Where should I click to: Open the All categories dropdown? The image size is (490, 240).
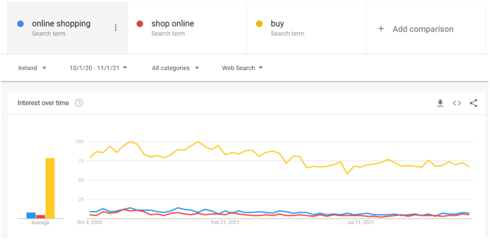[x=175, y=68]
